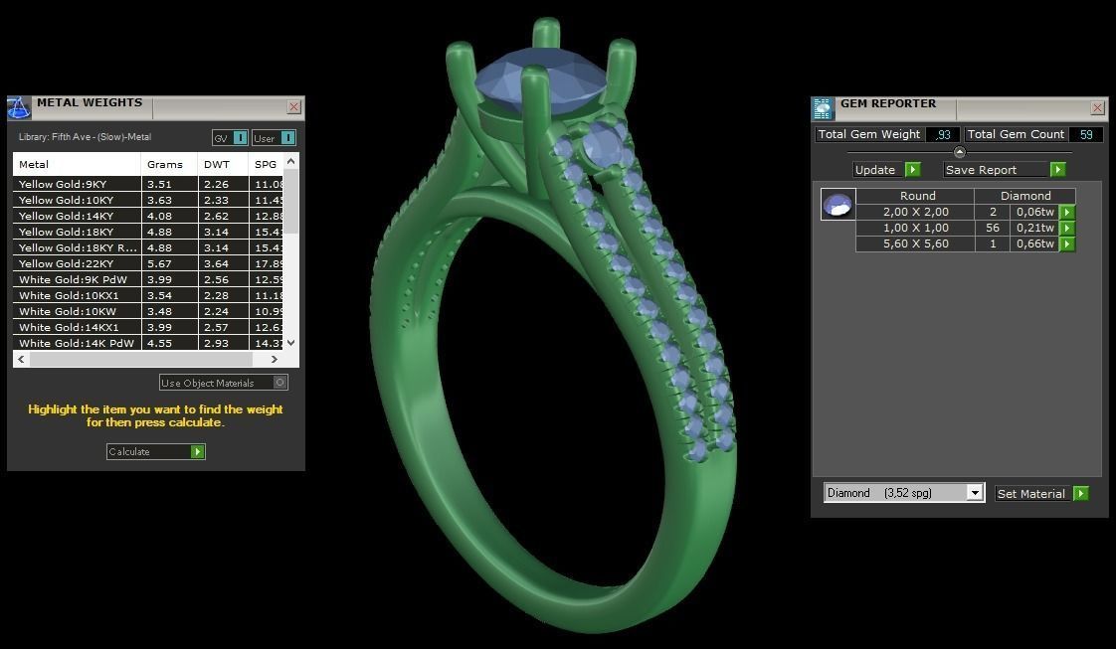Click the Round column header
Image resolution: width=1116 pixels, height=649 pixels.
pos(917,196)
